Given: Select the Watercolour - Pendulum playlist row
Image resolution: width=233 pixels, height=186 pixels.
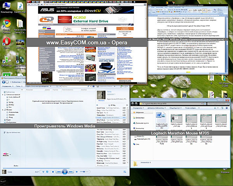Looking at the screenshot, I should [x=111, y=115].
